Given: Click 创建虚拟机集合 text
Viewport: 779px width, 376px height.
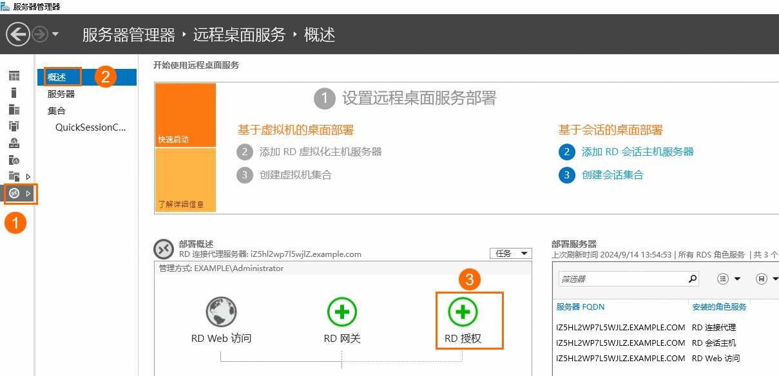Looking at the screenshot, I should coord(296,175).
